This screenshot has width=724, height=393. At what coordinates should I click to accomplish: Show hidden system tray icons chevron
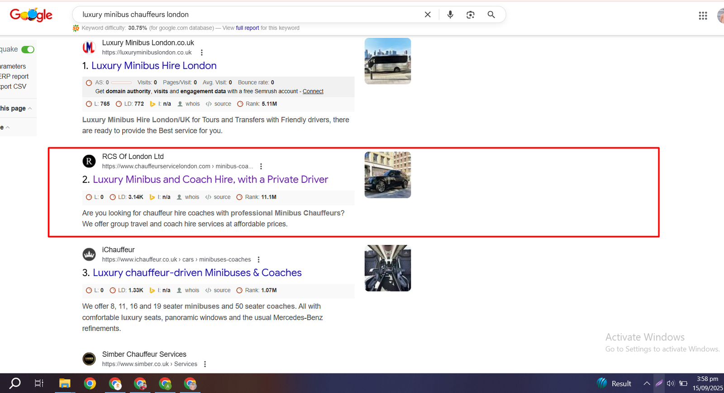647,383
